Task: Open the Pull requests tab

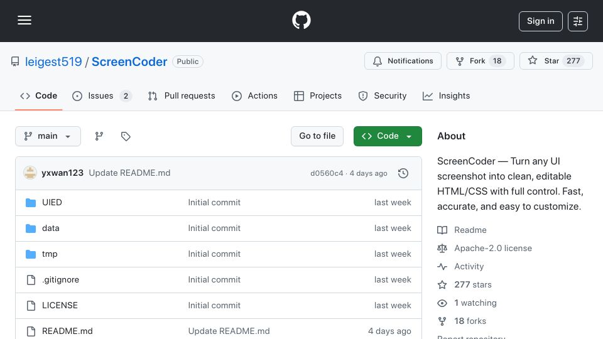Action: tap(182, 95)
